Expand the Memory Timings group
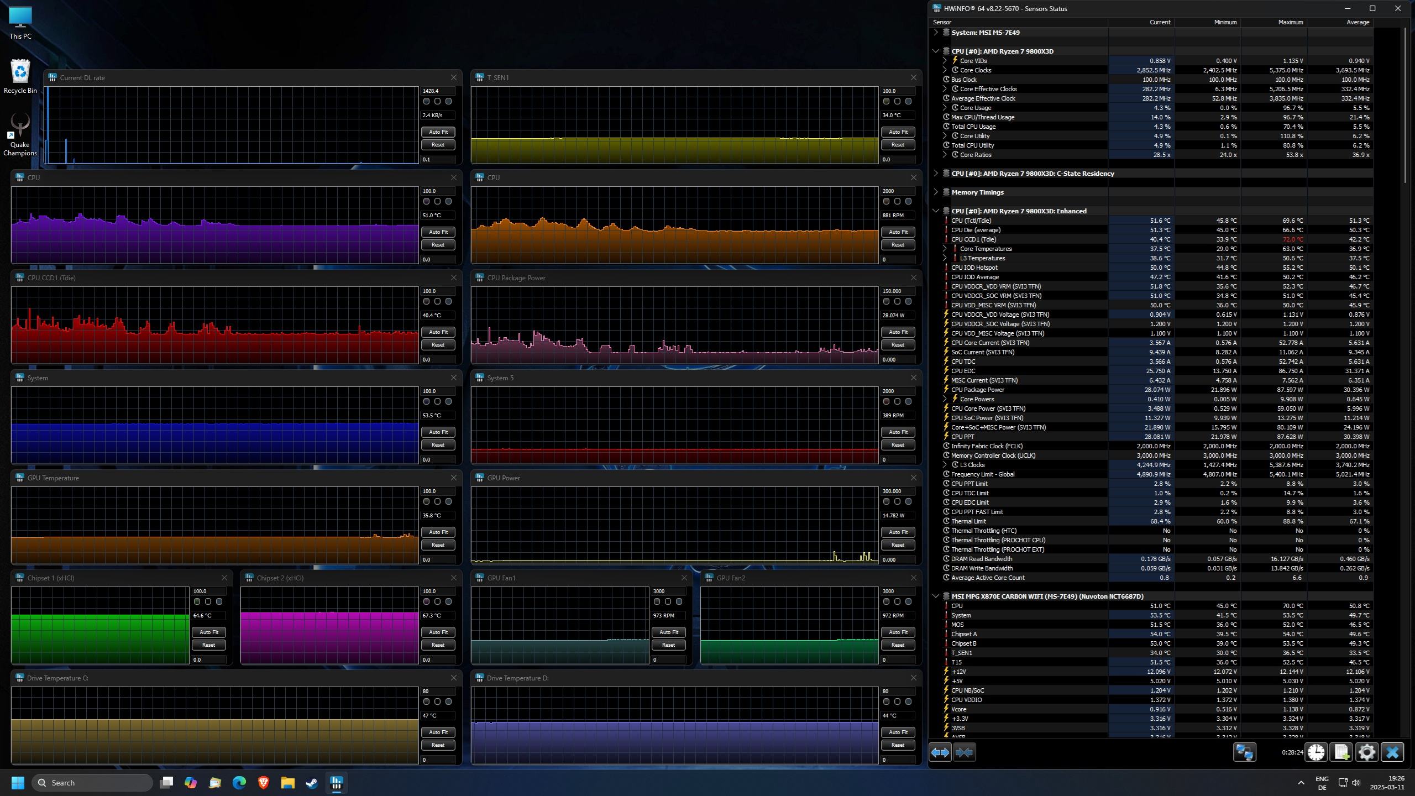The width and height of the screenshot is (1415, 796). pyautogui.click(x=936, y=192)
